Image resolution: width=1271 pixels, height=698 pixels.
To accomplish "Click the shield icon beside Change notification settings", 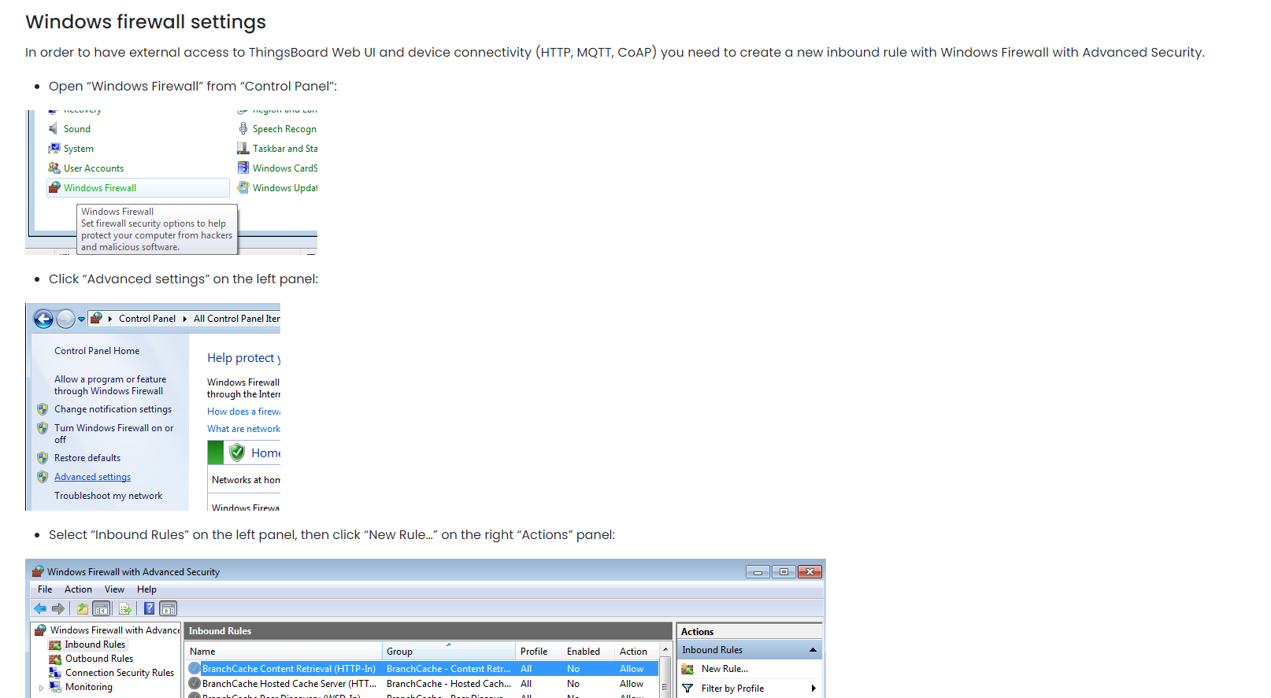I will [x=43, y=409].
